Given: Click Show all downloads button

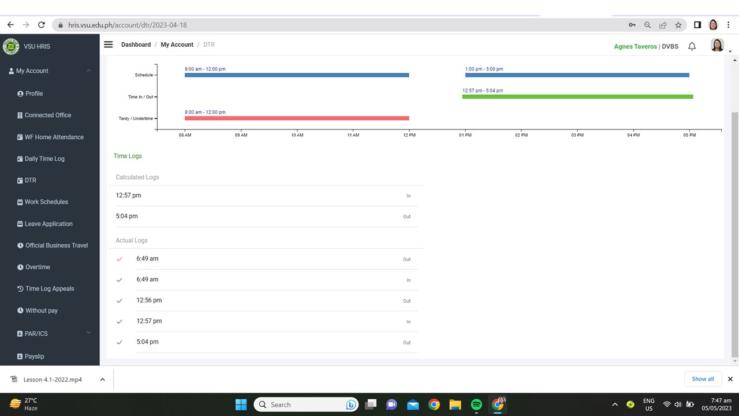Looking at the screenshot, I should (x=703, y=379).
